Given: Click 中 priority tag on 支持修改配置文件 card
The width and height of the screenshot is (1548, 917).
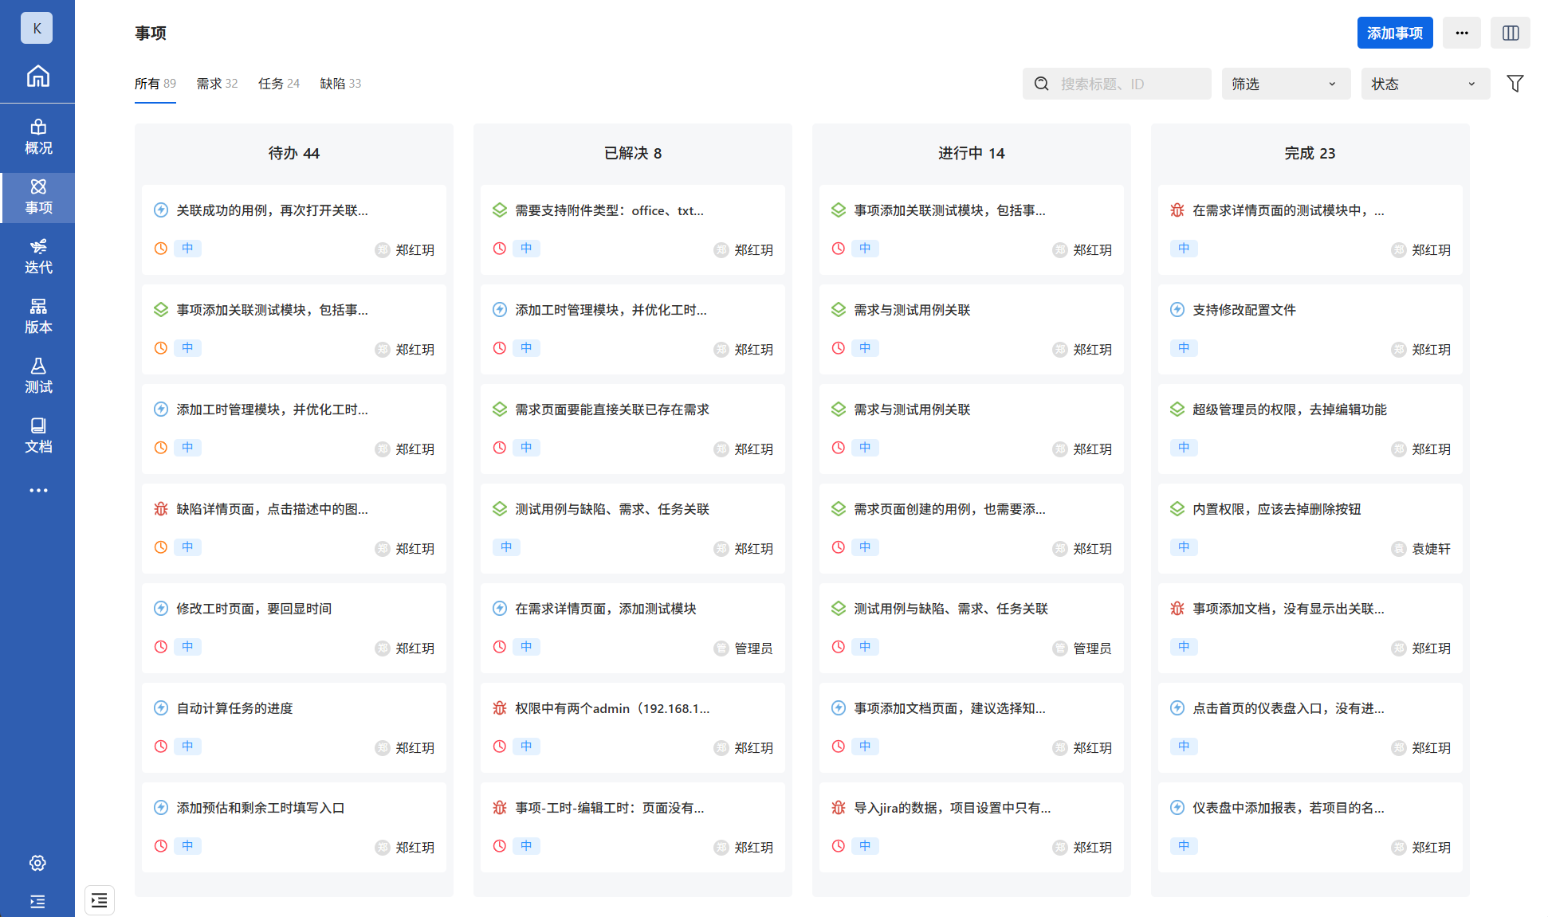Looking at the screenshot, I should pyautogui.click(x=1184, y=348).
